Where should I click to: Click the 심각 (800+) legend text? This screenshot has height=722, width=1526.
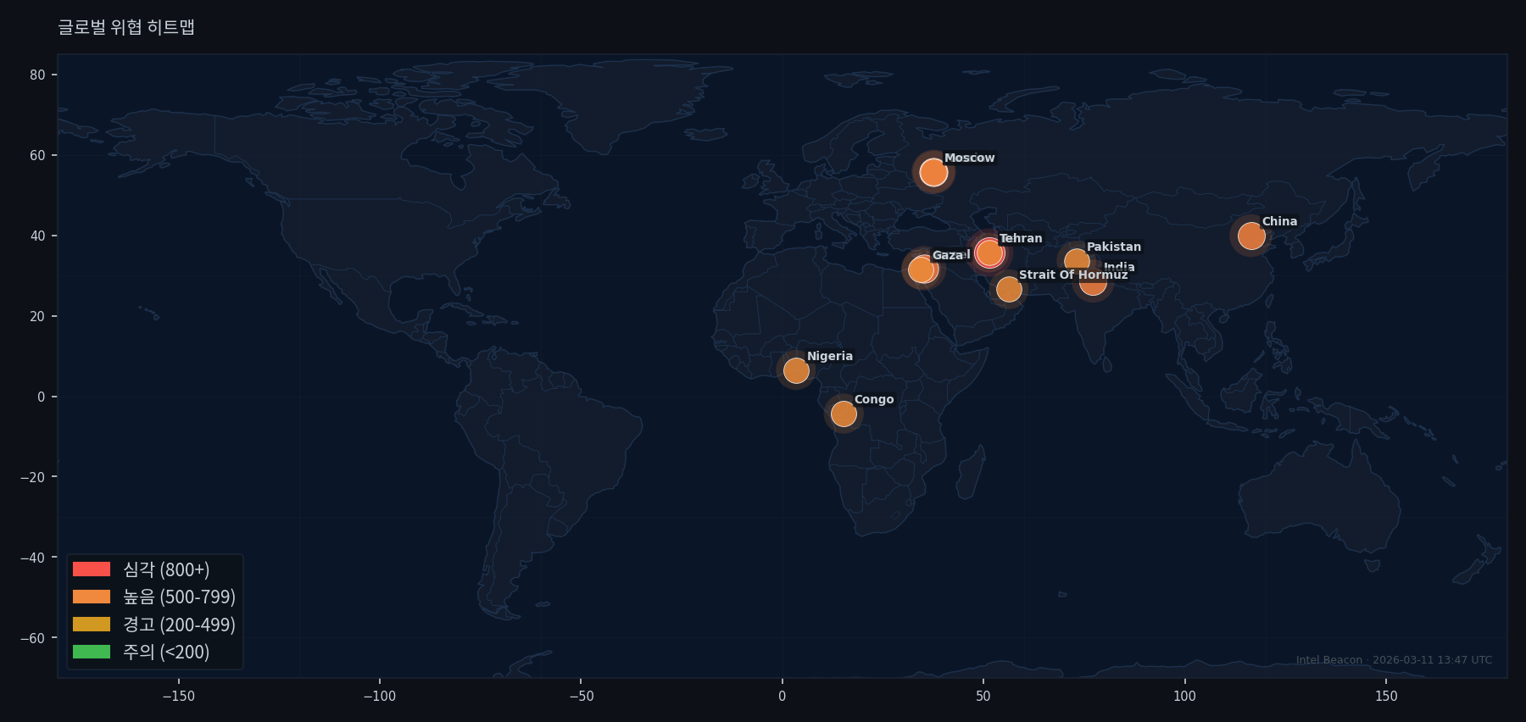pyautogui.click(x=166, y=569)
